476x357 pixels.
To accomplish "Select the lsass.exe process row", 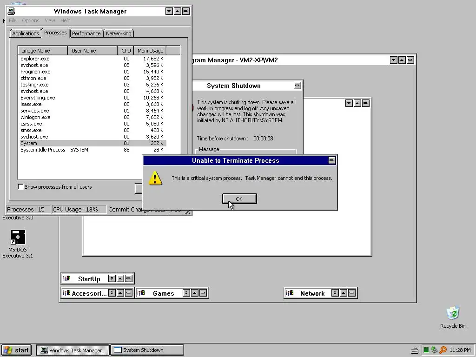I will (93, 104).
